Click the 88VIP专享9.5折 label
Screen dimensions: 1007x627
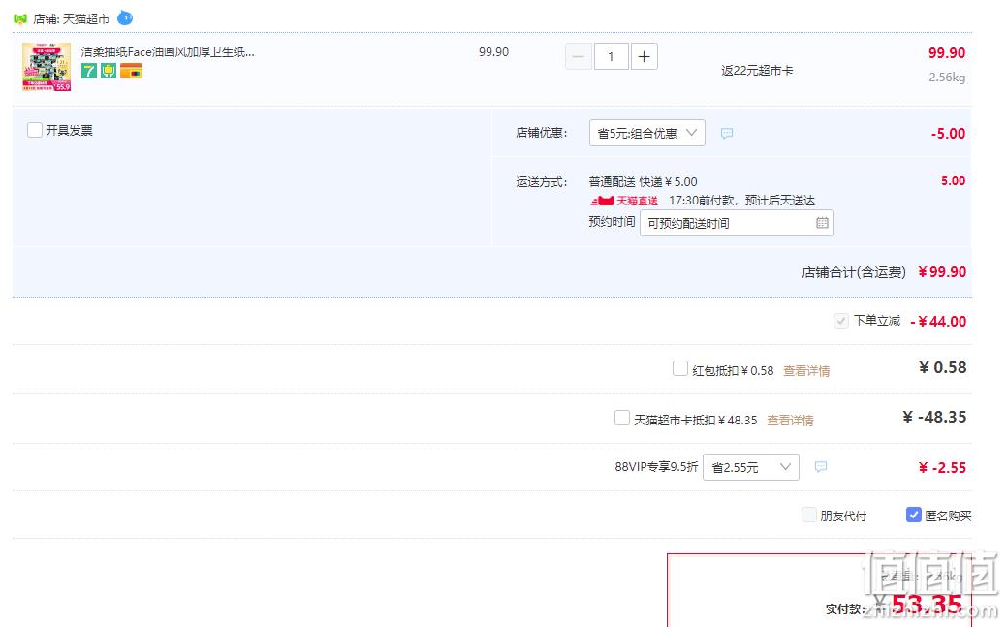[x=656, y=467]
